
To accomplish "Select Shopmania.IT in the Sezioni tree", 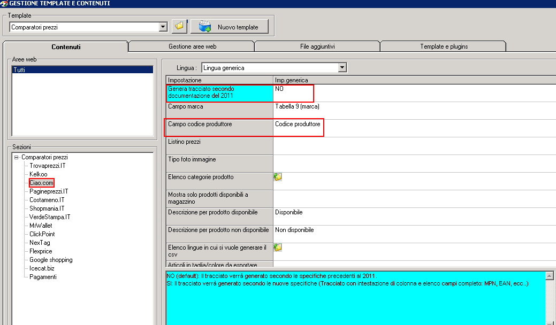I will click(47, 208).
